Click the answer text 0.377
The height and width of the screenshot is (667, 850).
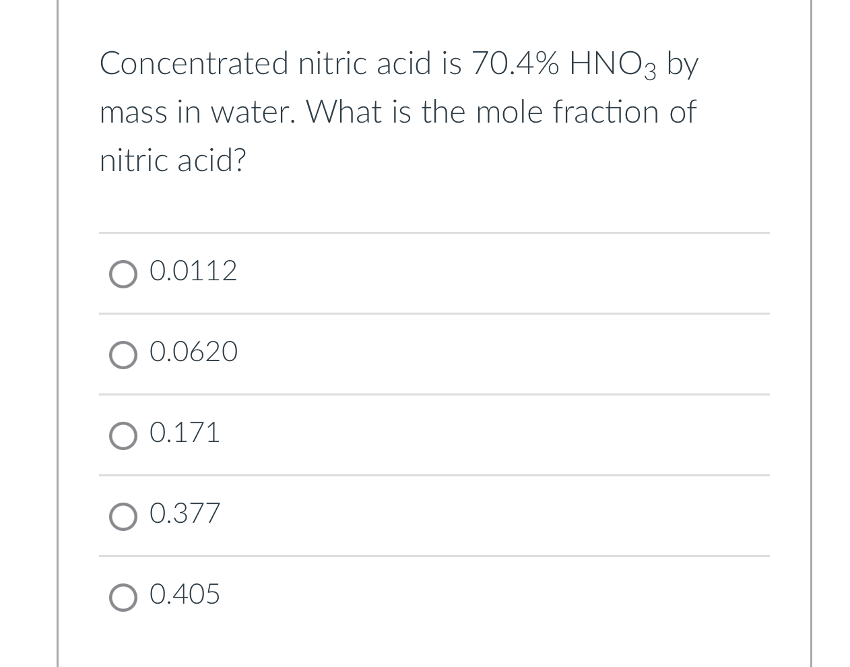[x=185, y=514]
